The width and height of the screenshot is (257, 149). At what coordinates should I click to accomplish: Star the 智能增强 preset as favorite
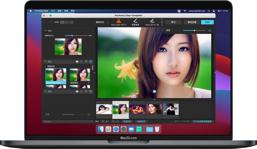[88, 83]
